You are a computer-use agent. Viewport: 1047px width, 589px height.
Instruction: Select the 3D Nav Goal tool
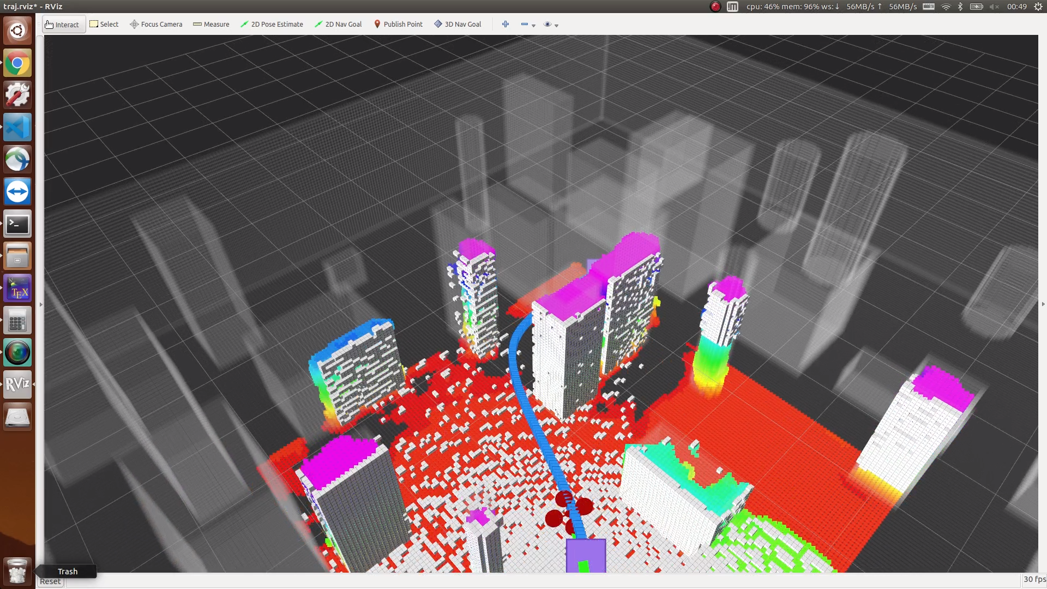(458, 25)
